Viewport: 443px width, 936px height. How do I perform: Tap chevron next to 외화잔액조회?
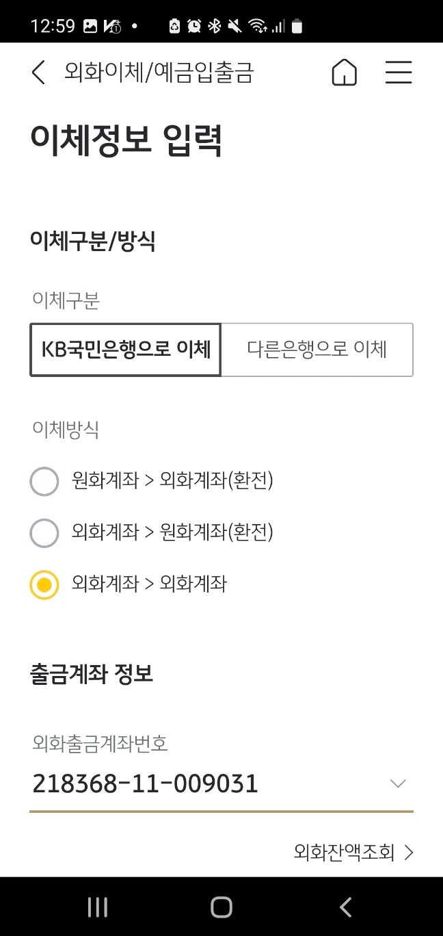point(409,852)
